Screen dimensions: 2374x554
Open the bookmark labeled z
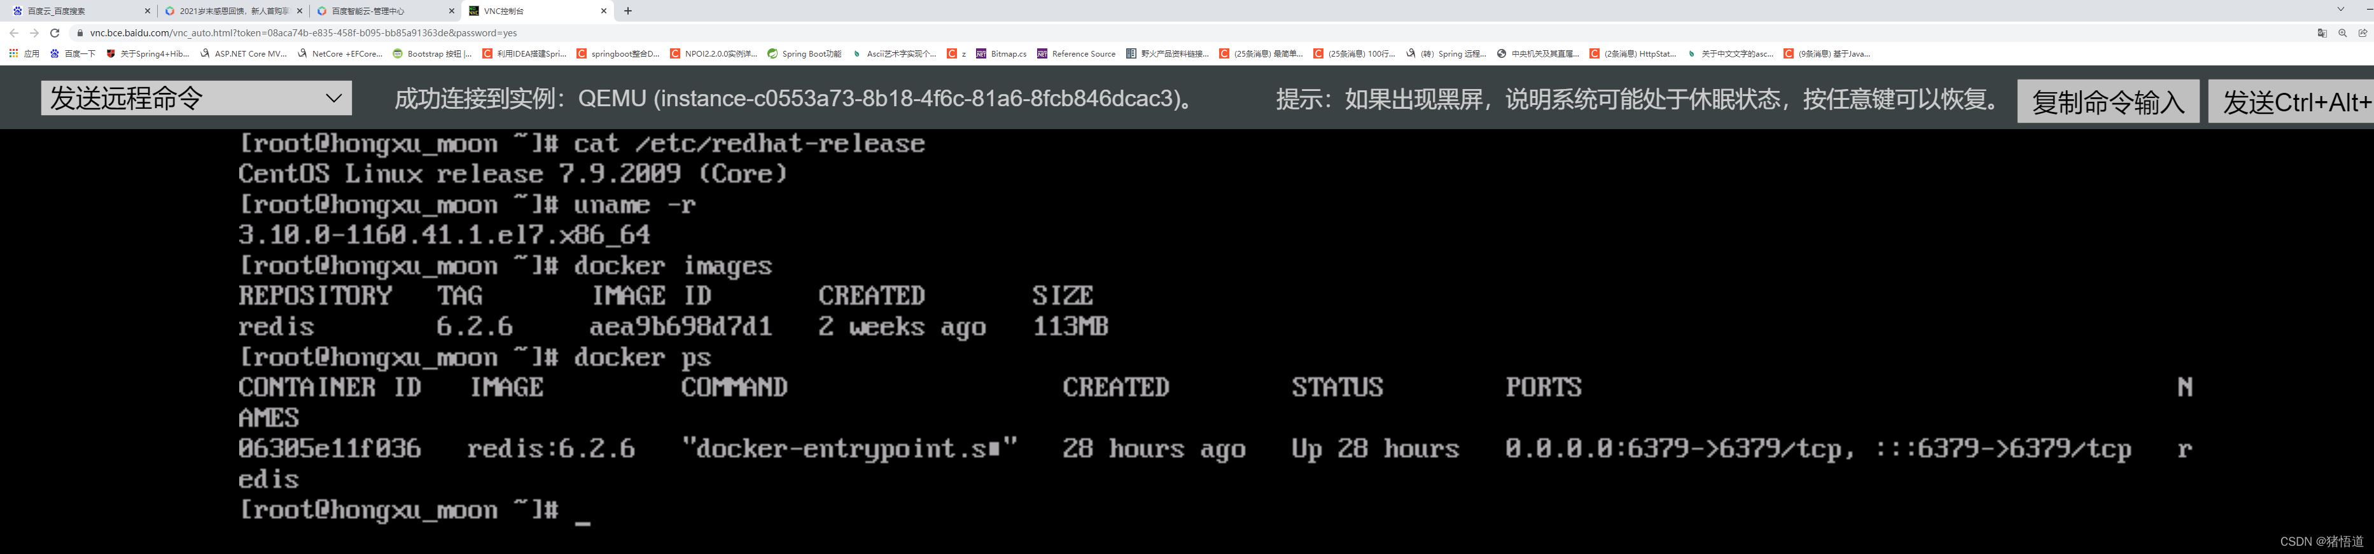click(x=956, y=53)
